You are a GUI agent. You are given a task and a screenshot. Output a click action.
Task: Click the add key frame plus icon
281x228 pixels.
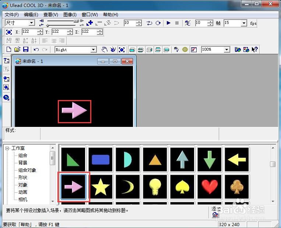[89, 23]
